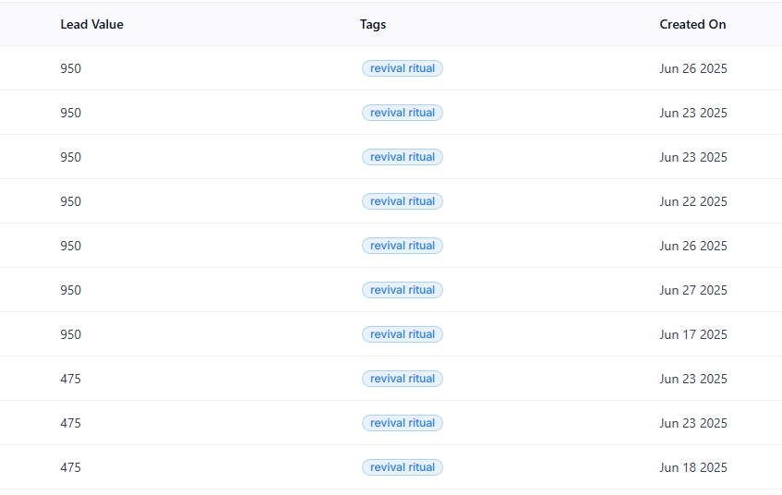This screenshot has height=495, width=782.
Task: Click revival ritual tag in Jun 17 row
Action: coord(402,334)
